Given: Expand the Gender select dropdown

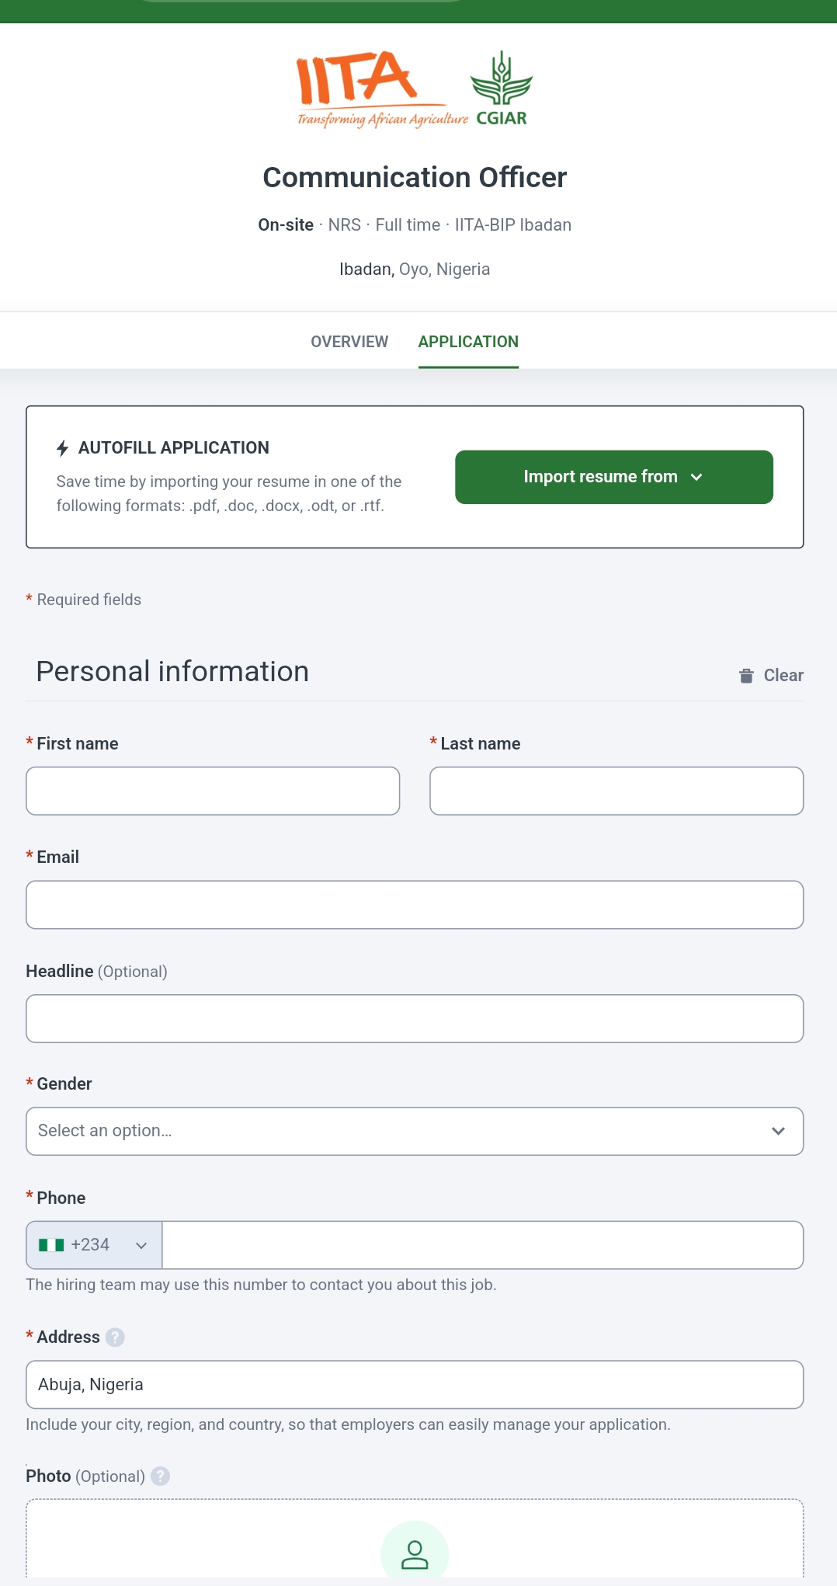Looking at the screenshot, I should click(x=415, y=1131).
